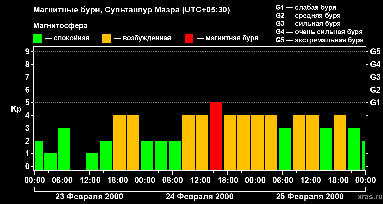Select the orange bar at 21:00 on 24 February

[x=244, y=143]
